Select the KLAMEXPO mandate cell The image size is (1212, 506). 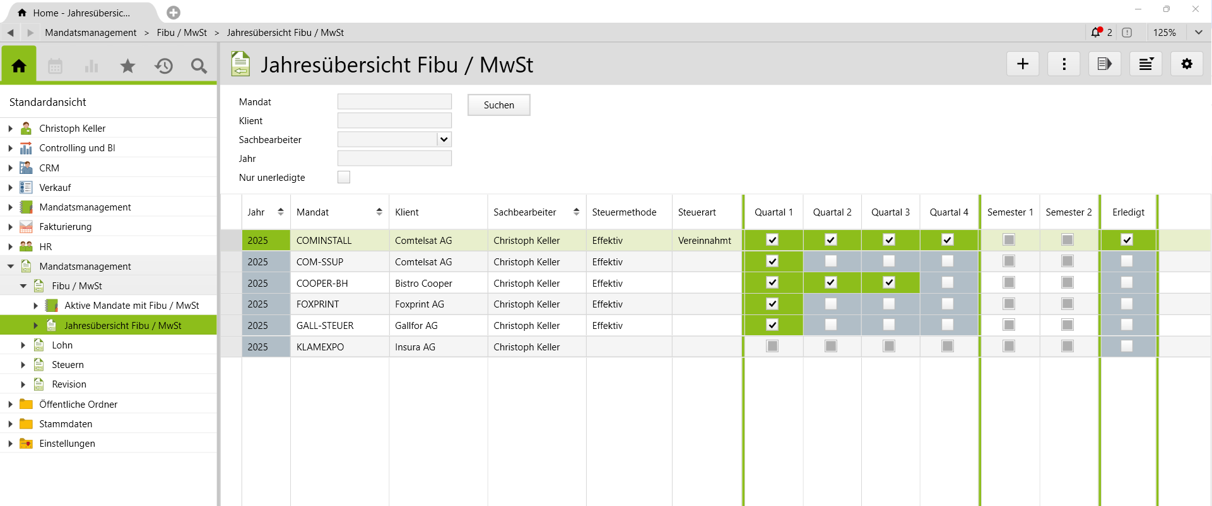tap(339, 347)
